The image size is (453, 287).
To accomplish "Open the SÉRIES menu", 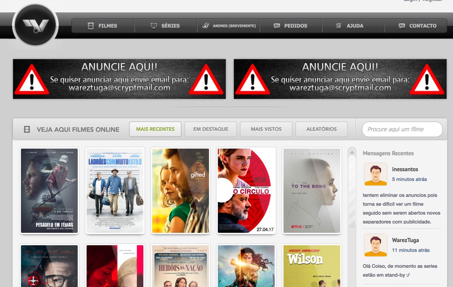I will click(165, 26).
